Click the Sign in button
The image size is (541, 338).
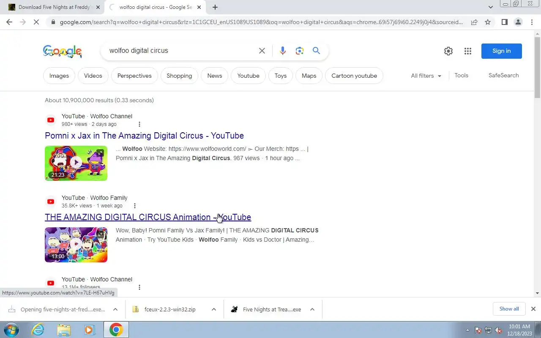click(x=501, y=51)
